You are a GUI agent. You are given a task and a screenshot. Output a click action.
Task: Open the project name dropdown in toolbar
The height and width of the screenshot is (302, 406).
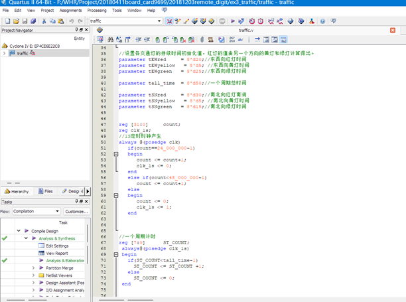159,21
